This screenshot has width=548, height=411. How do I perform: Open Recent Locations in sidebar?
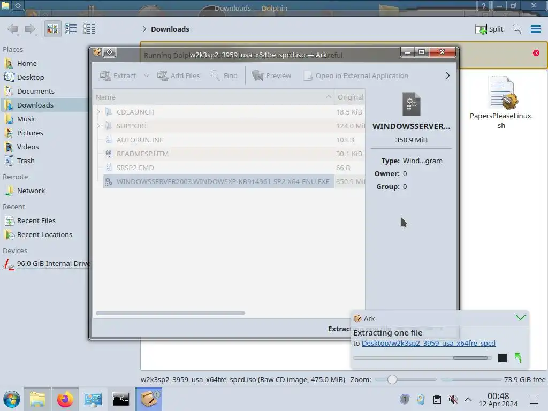pyautogui.click(x=44, y=235)
